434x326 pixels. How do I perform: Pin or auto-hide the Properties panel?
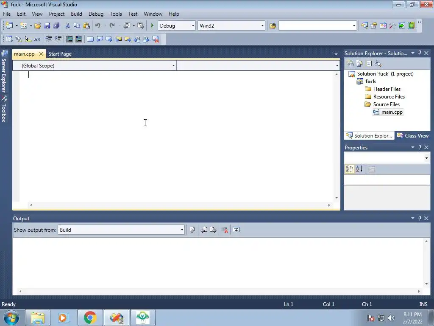pyautogui.click(x=420, y=147)
